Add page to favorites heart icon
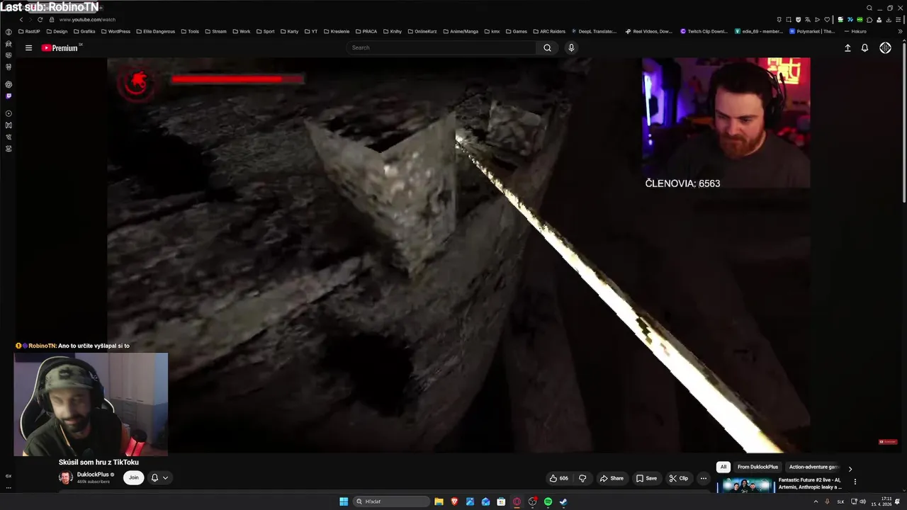Screen dimensions: 907x510 (x=826, y=20)
